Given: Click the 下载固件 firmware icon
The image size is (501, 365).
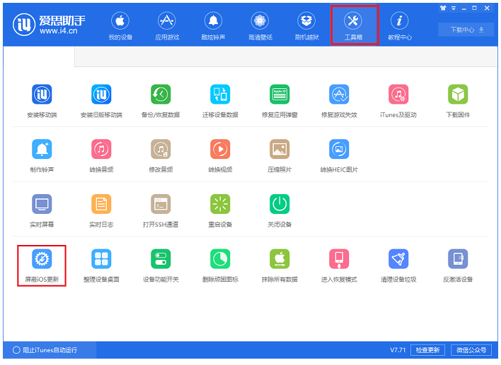Looking at the screenshot, I should click(x=458, y=95).
